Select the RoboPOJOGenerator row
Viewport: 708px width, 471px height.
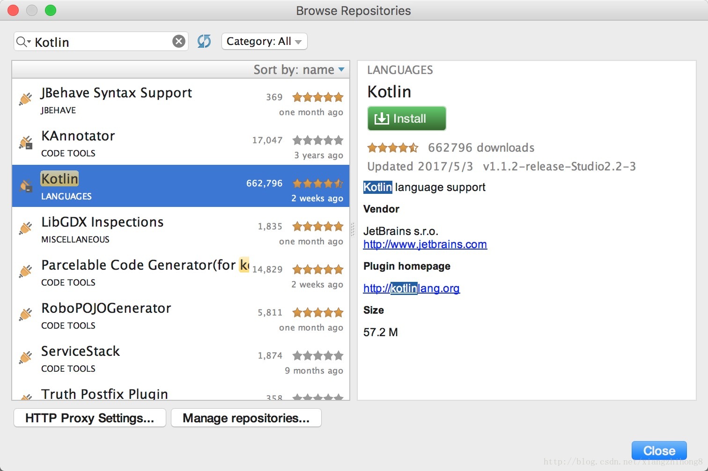click(x=181, y=315)
